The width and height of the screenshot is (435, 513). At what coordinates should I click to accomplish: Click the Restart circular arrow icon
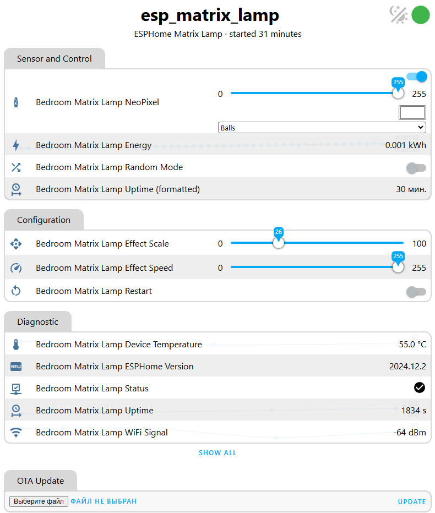pyautogui.click(x=16, y=291)
